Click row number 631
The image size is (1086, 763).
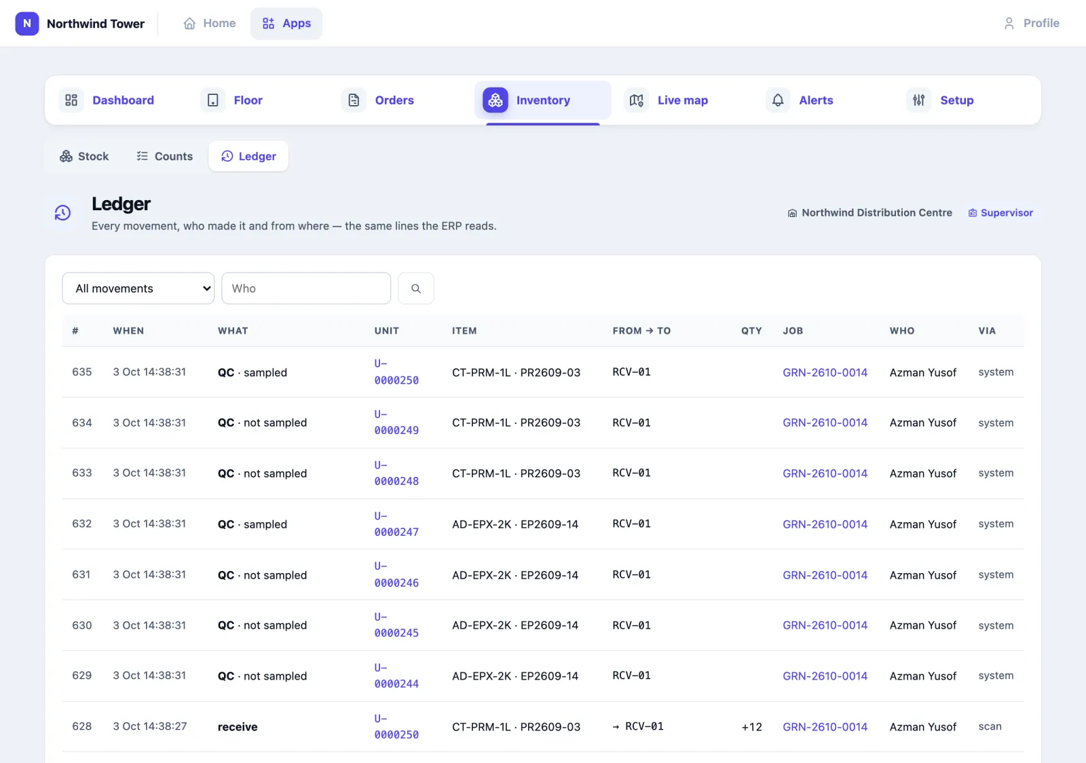(x=81, y=575)
